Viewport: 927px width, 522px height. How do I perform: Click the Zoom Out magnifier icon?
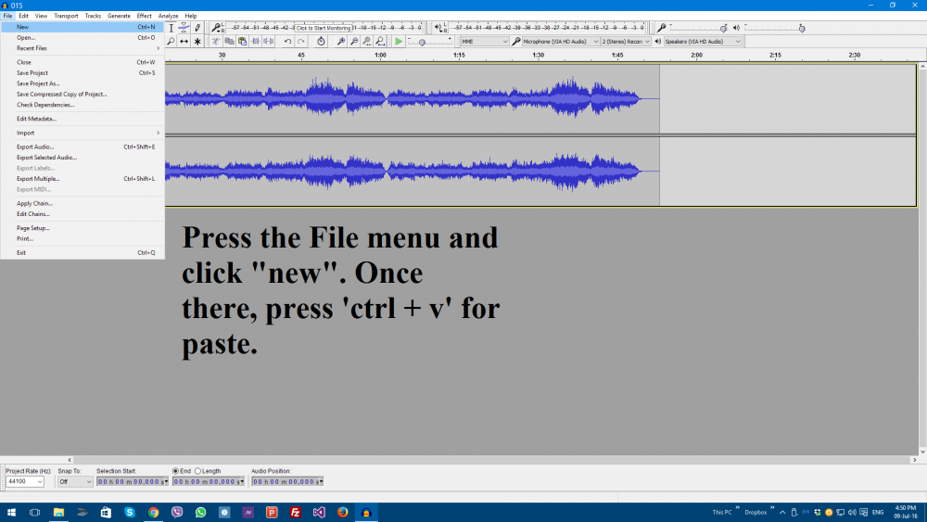[x=353, y=42]
